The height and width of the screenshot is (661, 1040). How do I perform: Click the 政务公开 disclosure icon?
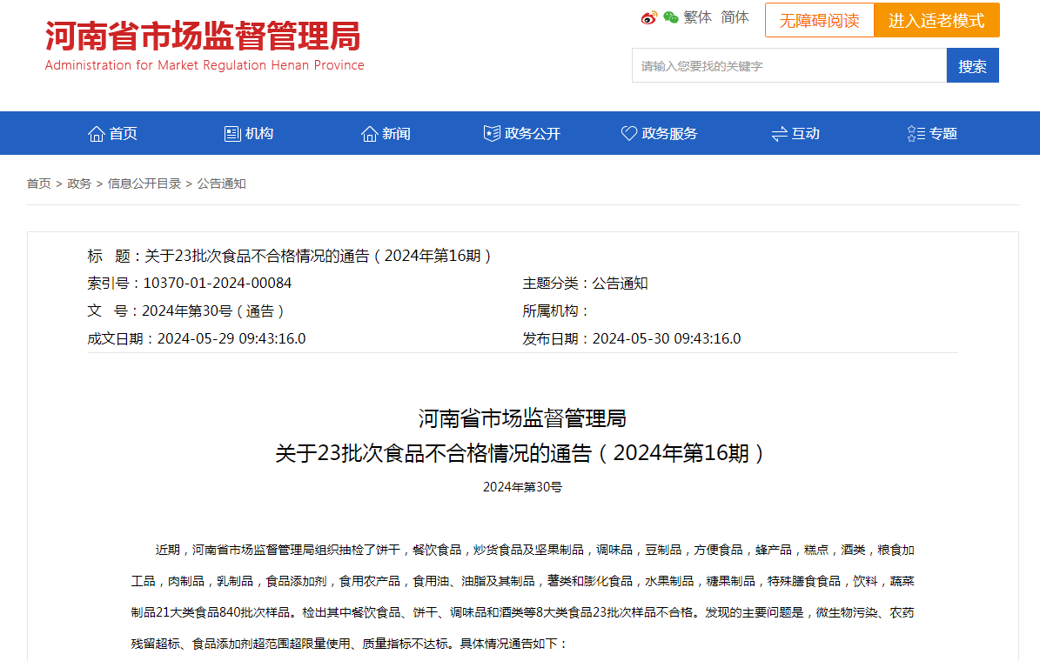tap(492, 132)
